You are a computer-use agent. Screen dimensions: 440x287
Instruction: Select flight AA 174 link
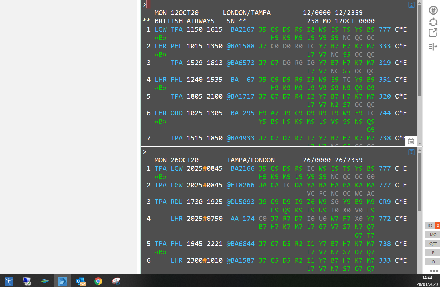click(x=243, y=219)
